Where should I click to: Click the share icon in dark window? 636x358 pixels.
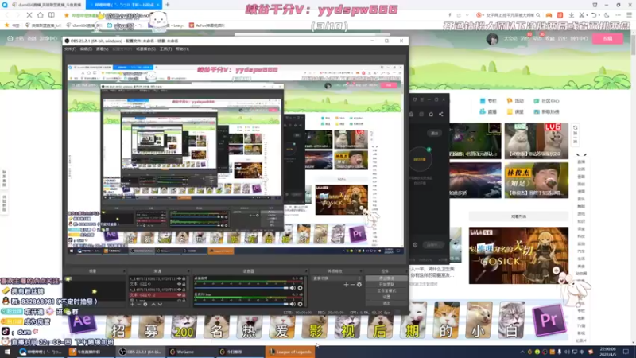point(441,115)
